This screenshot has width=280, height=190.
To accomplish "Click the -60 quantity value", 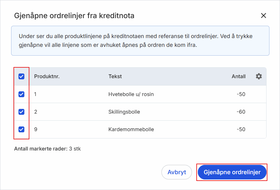I will tap(241, 112).
